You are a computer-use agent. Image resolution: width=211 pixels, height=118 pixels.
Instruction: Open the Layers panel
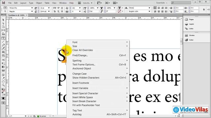click(x=190, y=24)
